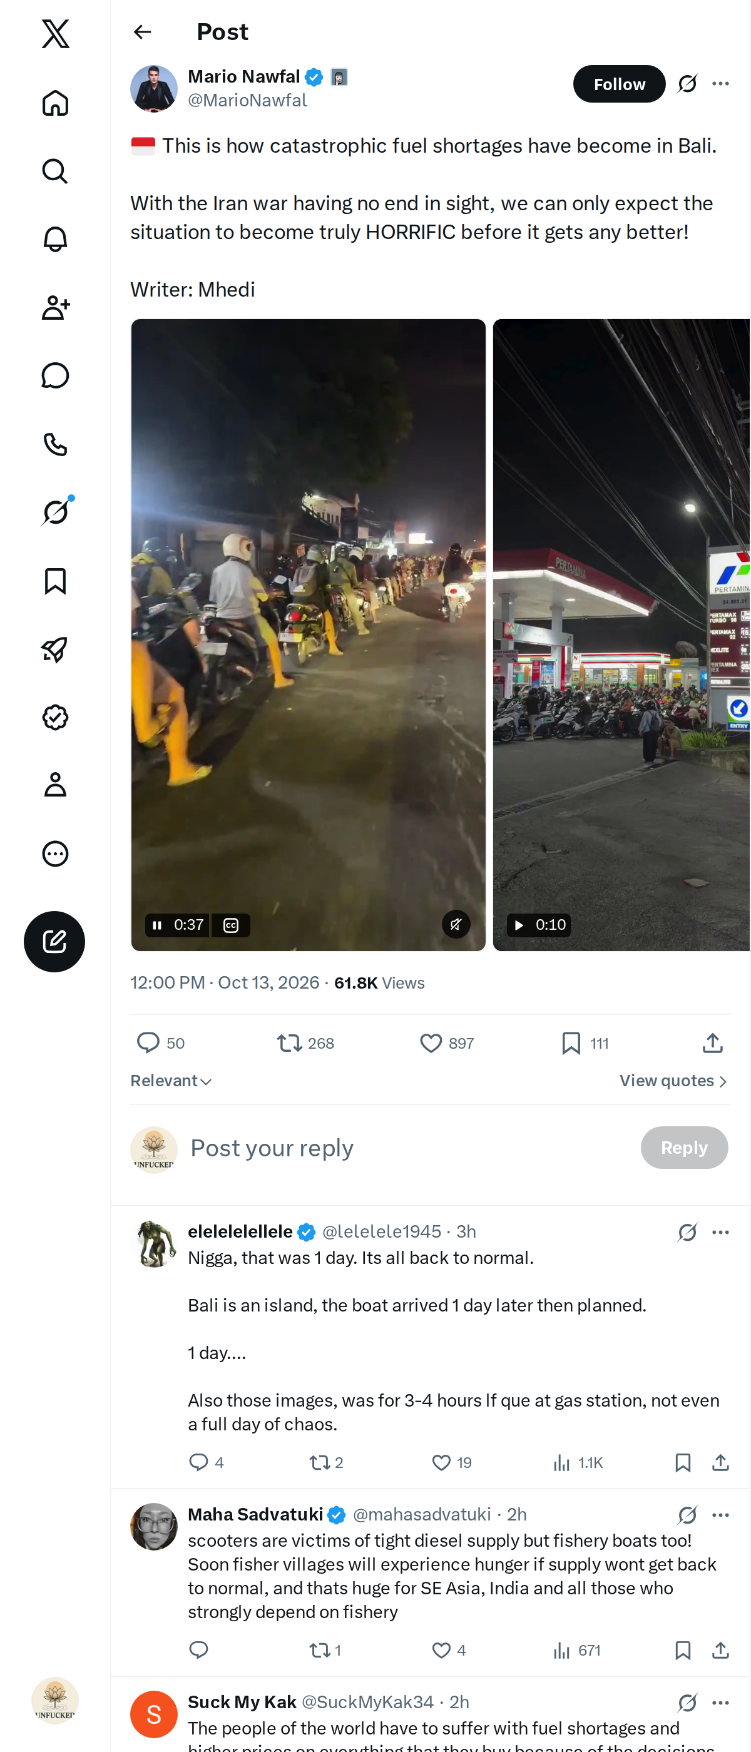Share Mario Nawfal's post via share icon
Image resolution: width=751 pixels, height=1752 pixels.
click(x=712, y=1042)
